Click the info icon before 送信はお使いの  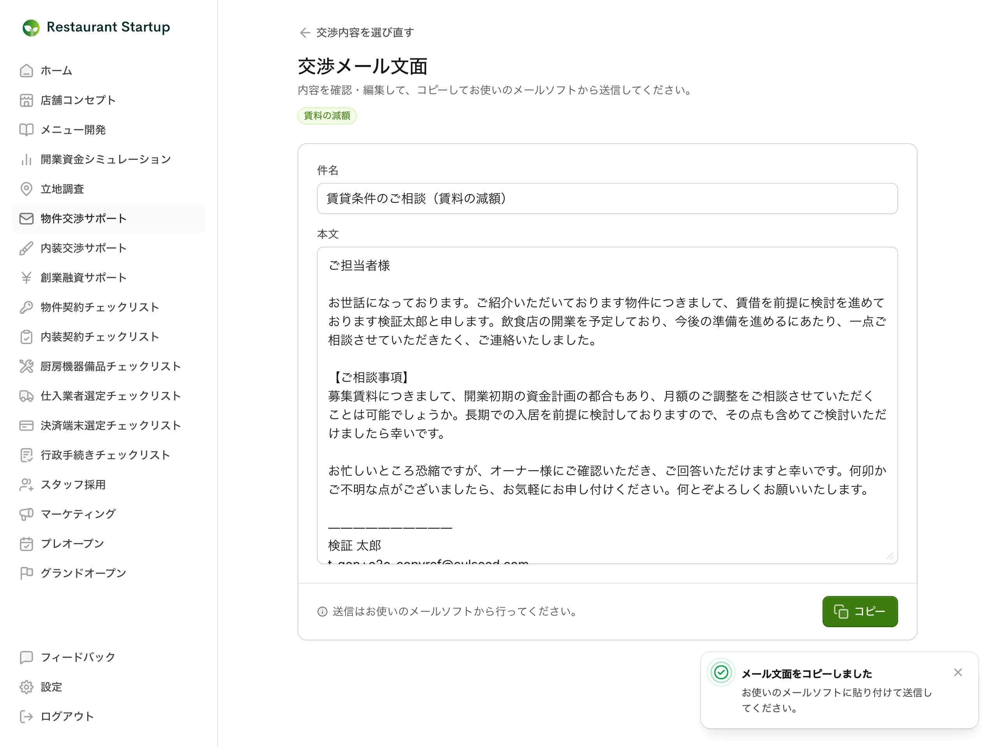click(x=322, y=612)
